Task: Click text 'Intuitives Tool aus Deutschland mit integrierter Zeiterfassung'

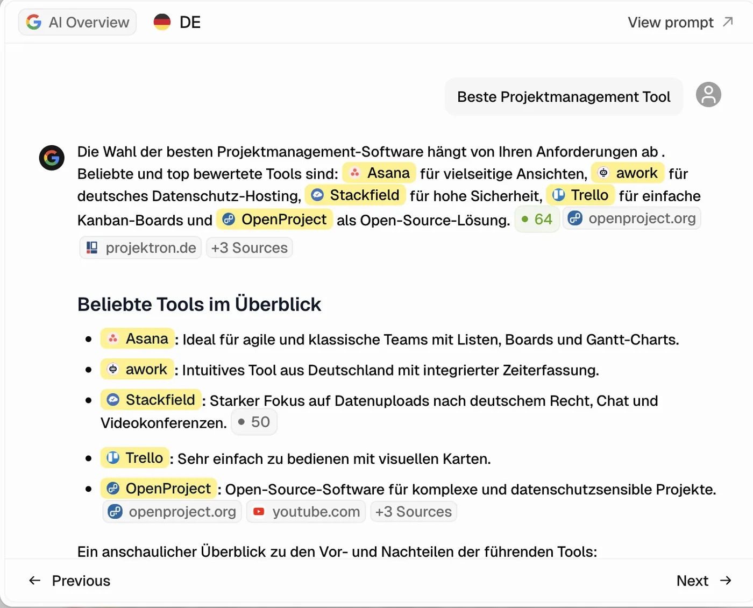Action: [390, 371]
